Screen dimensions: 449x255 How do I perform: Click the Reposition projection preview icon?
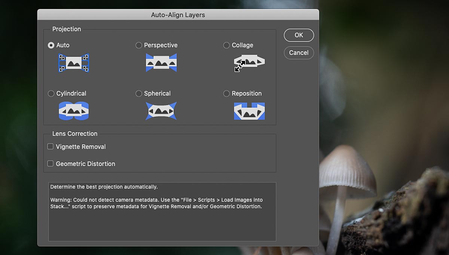coord(249,111)
